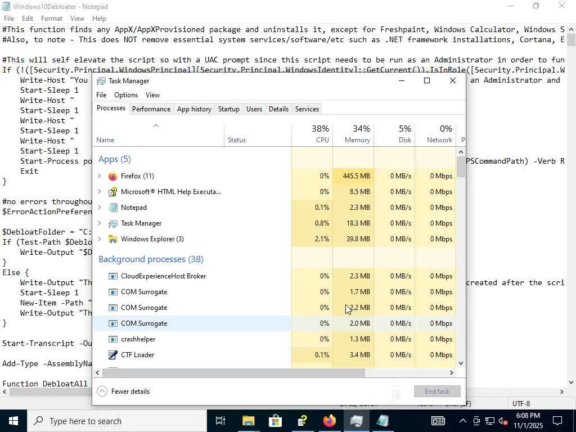Expand the Notepad process group
Image resolution: width=576 pixels, height=432 pixels.
tap(99, 208)
